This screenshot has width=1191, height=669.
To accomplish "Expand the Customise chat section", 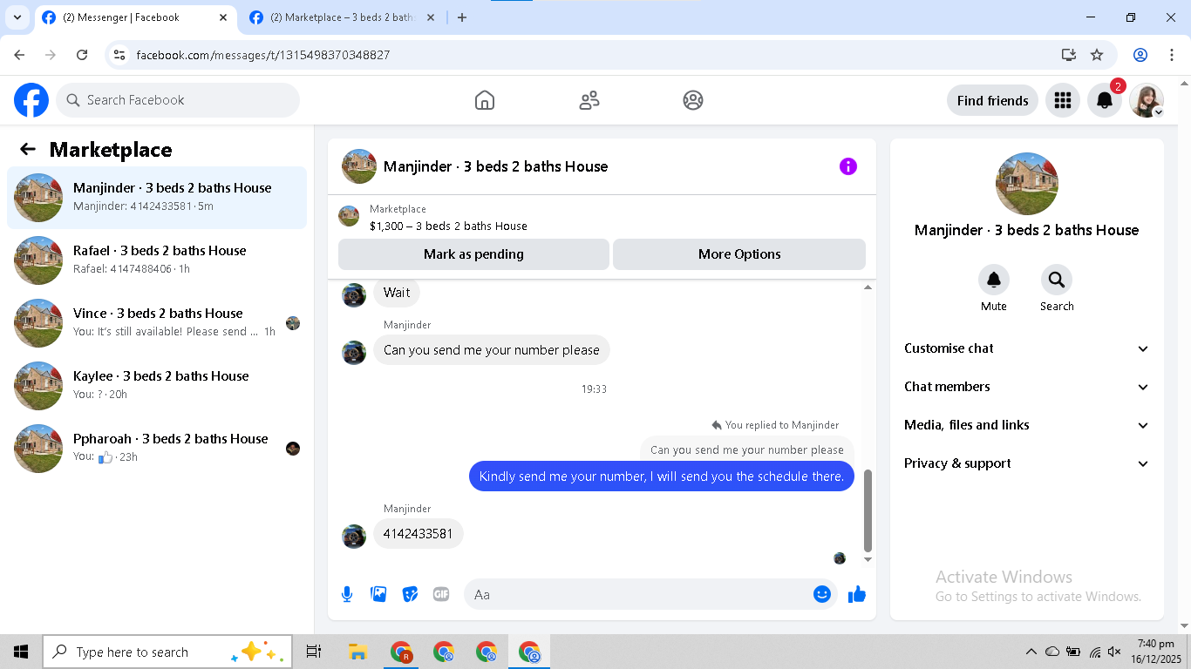I will pos(1027,348).
